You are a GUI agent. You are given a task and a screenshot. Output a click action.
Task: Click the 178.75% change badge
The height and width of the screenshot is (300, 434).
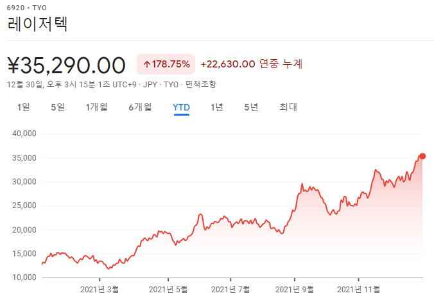pos(166,64)
